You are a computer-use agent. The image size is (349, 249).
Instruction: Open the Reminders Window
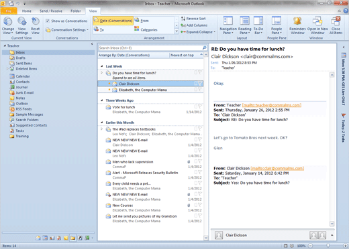[x=297, y=26]
